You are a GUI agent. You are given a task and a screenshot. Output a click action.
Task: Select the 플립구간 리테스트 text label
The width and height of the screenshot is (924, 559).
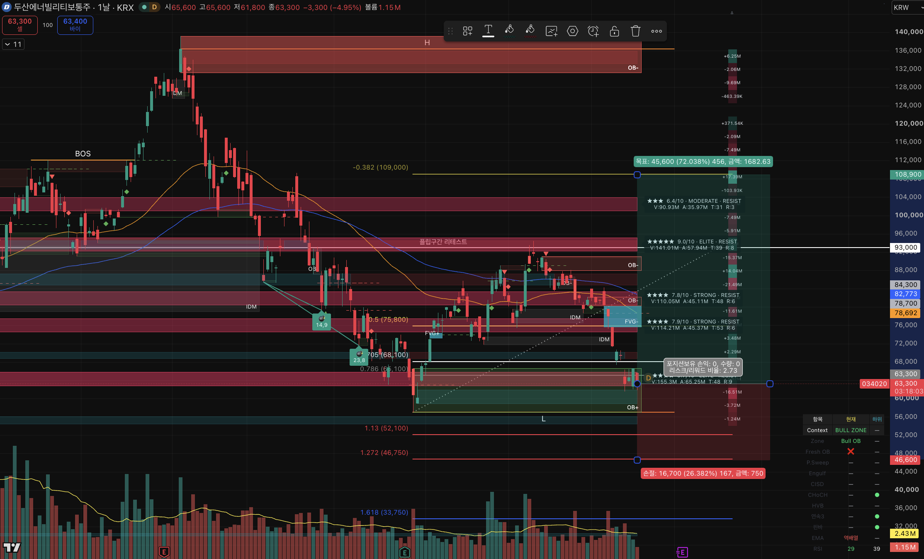click(443, 241)
